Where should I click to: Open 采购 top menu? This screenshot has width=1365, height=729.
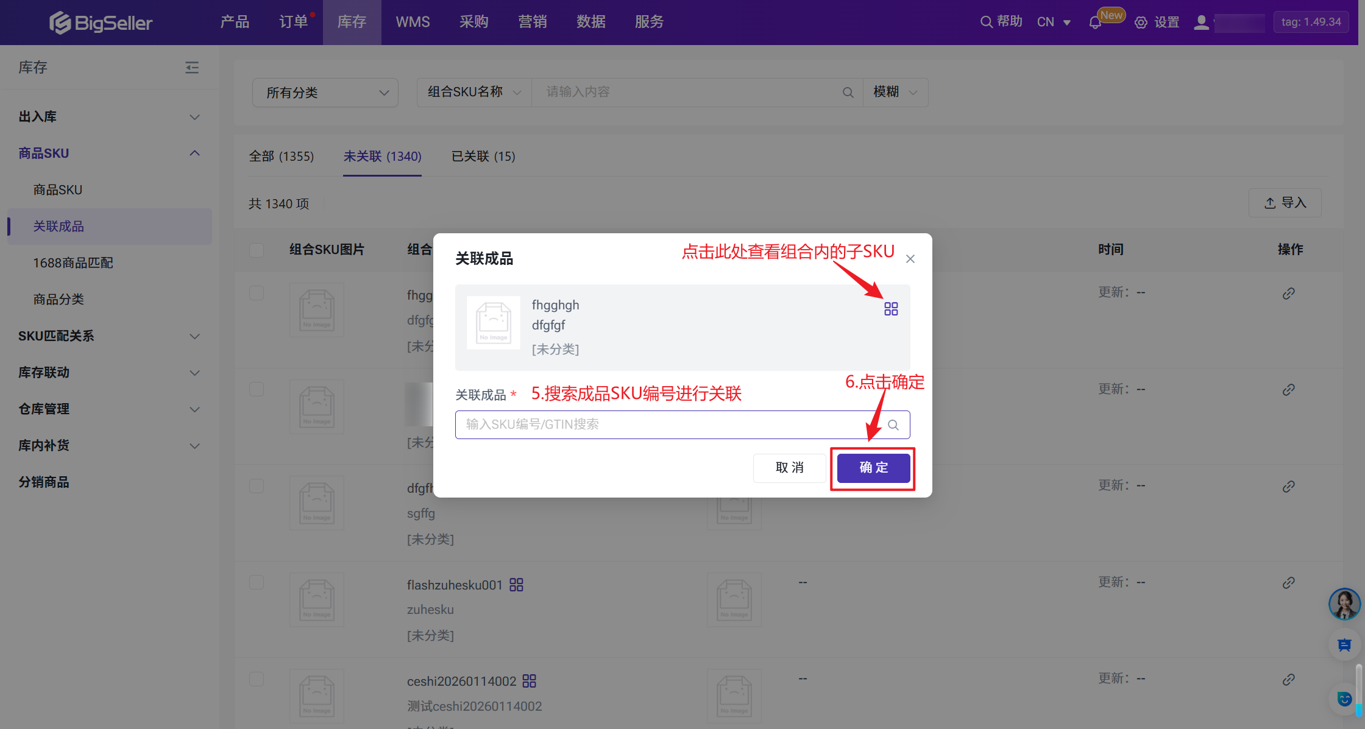[x=473, y=22]
